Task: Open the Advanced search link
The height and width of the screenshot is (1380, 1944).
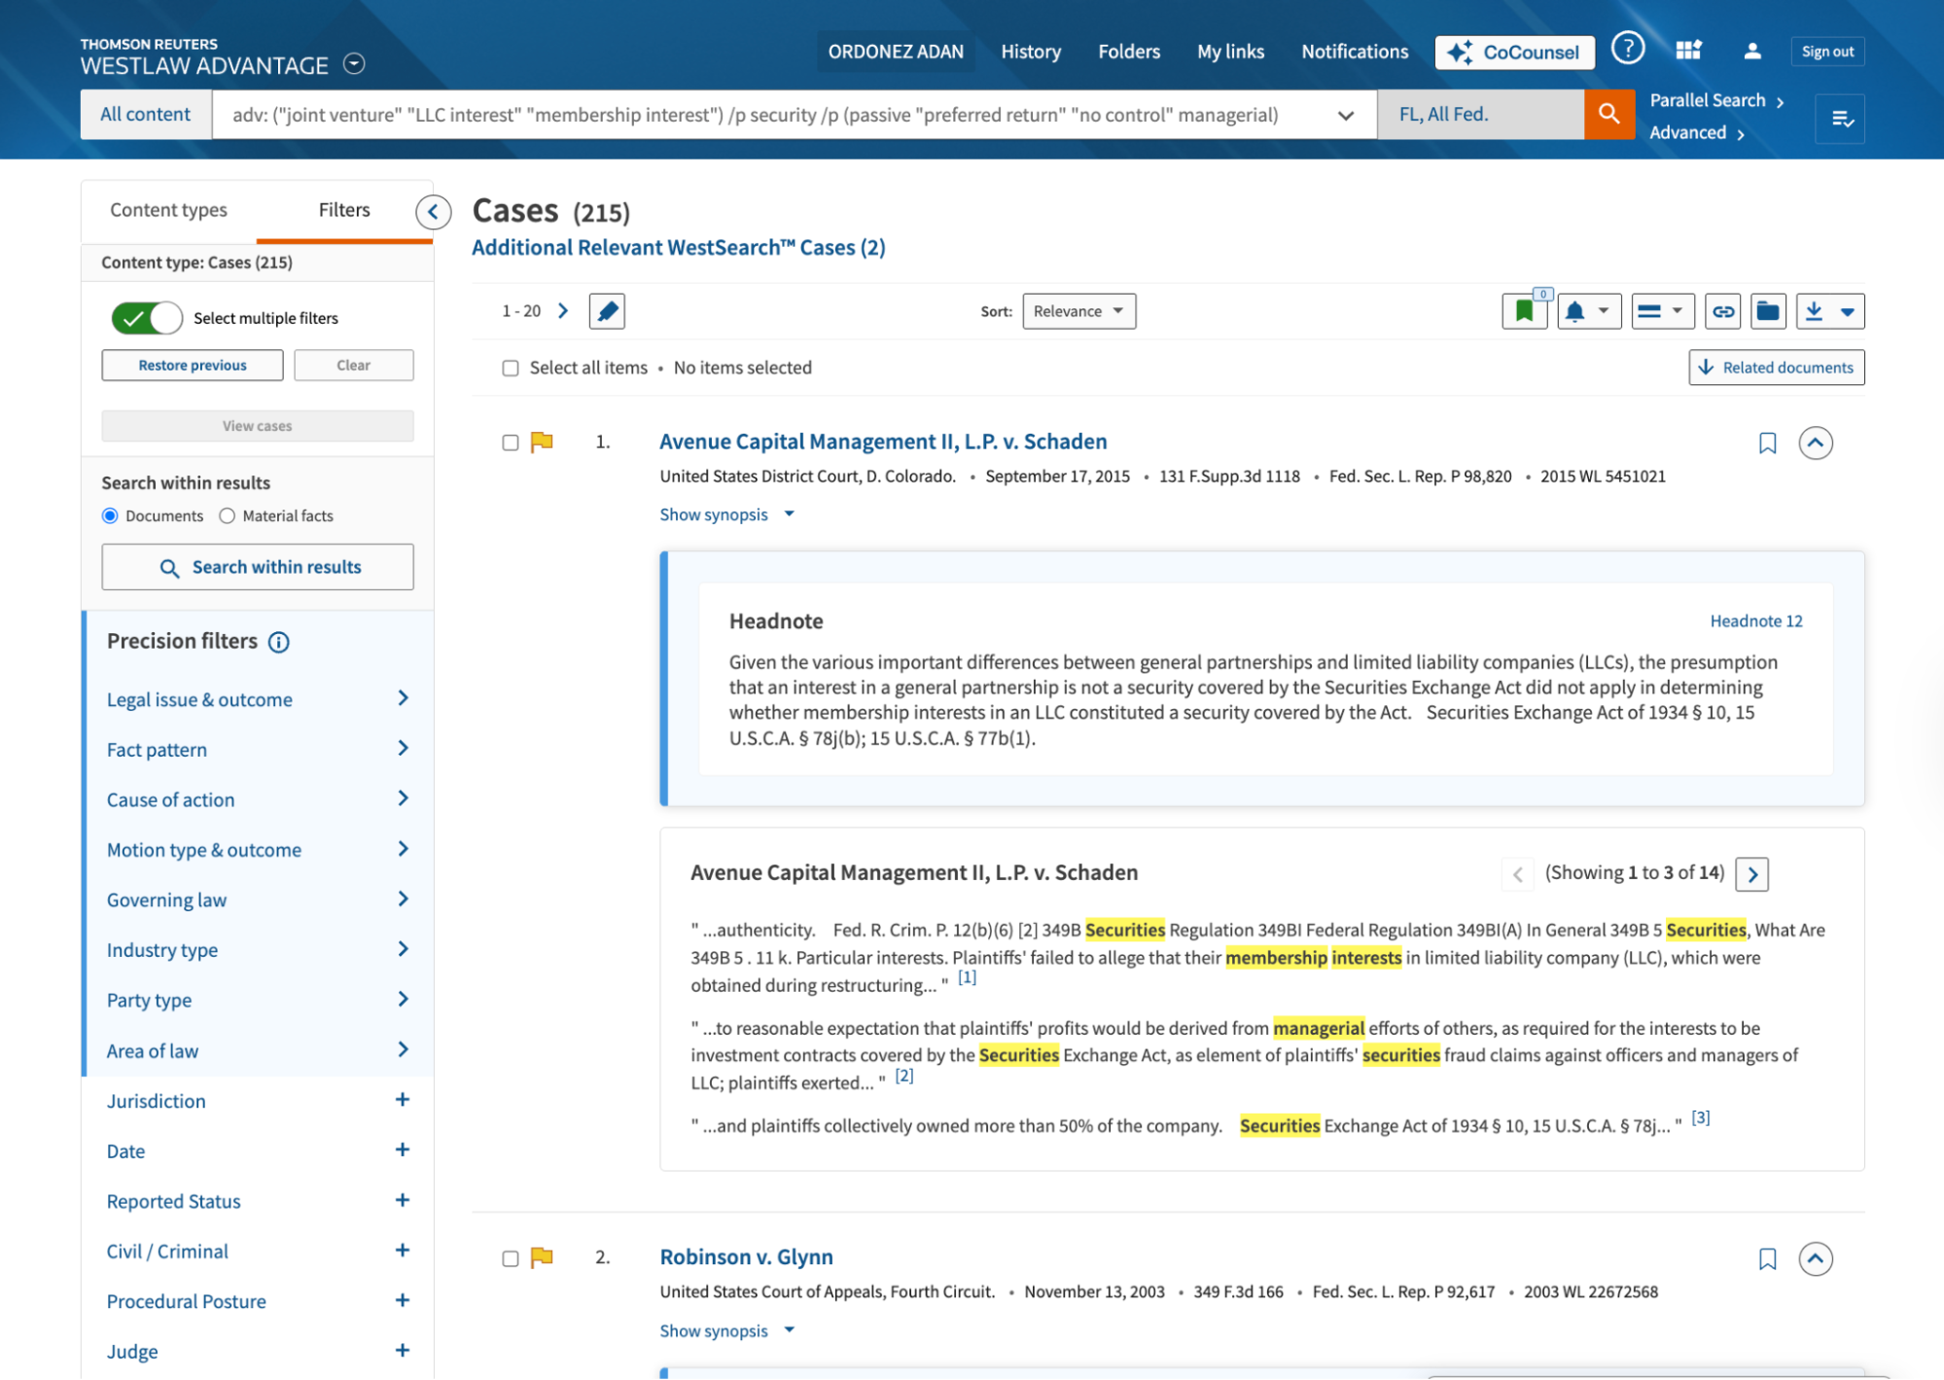Action: pos(1696,133)
